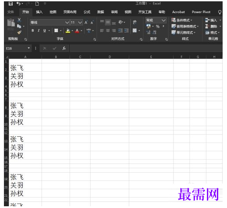Toggle Italic formatting
This screenshot has width=227, height=208.
pyautogui.click(x=38, y=31)
